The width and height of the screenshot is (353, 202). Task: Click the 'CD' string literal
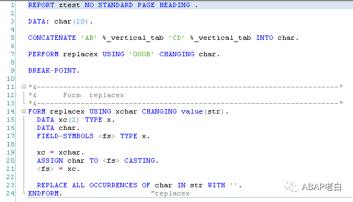tap(176, 38)
